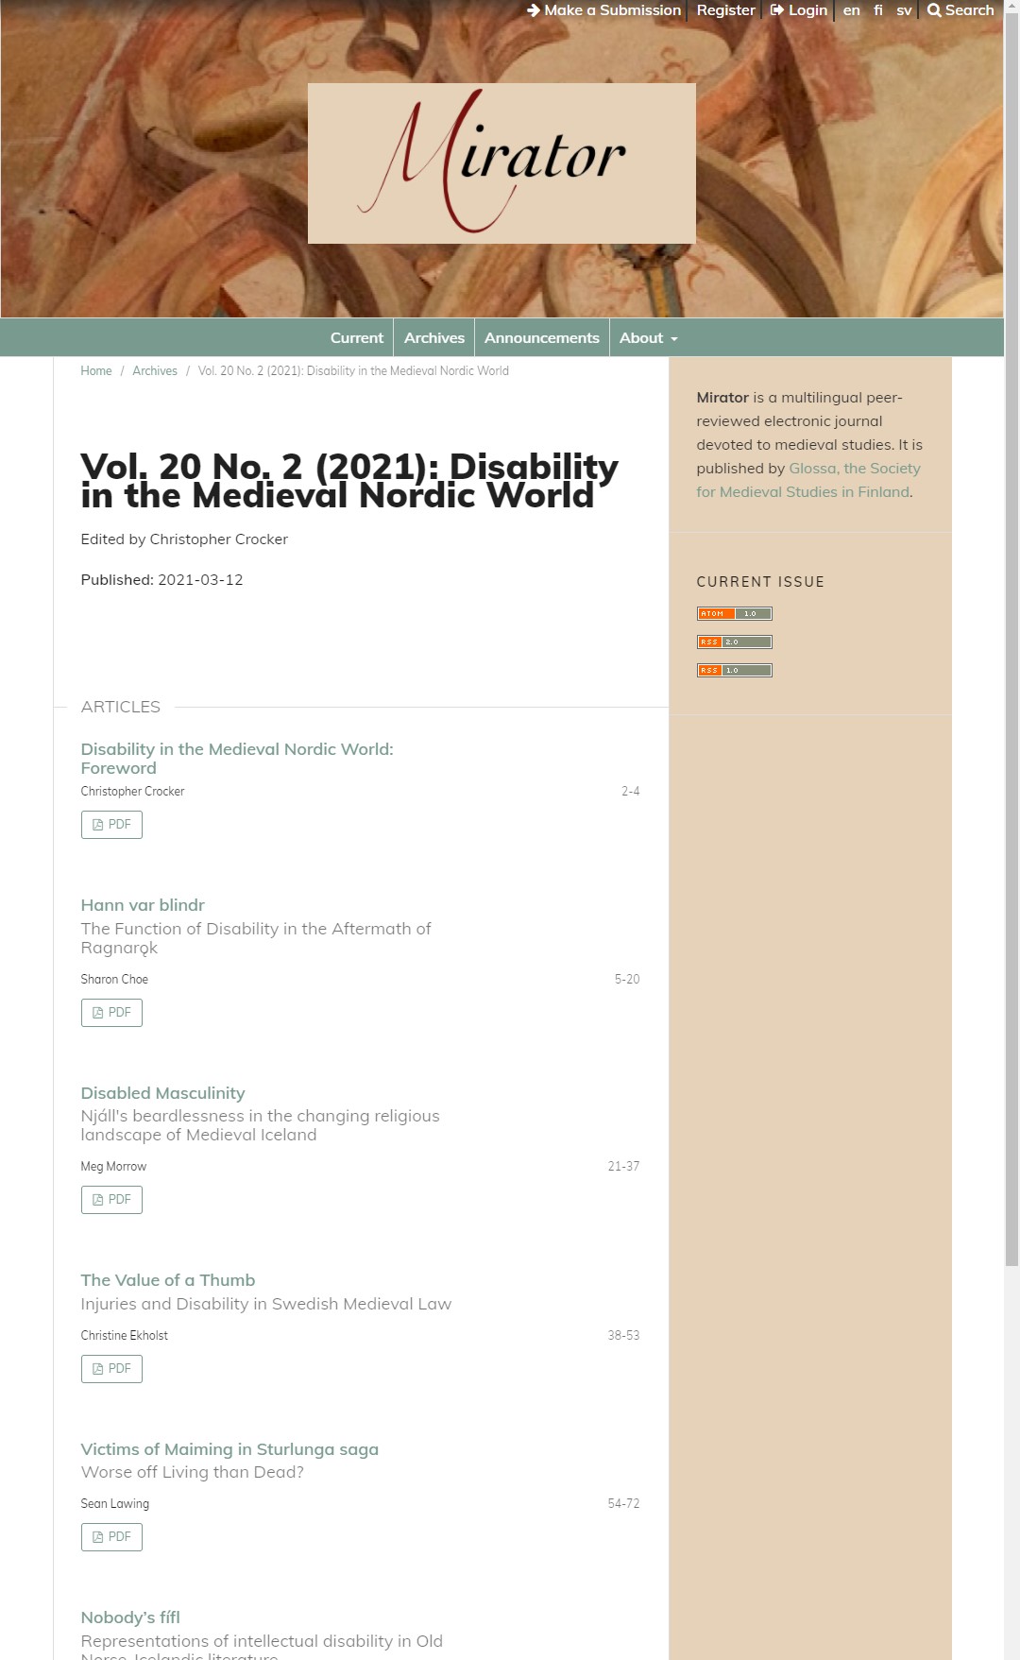This screenshot has width=1020, height=1660.
Task: Open the RSS 2.0 feed badge
Action: pyautogui.click(x=734, y=642)
